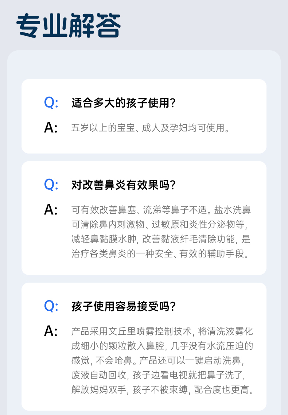Click the A: label beside 五岁以上的宝宝
The width and height of the screenshot is (288, 415).
[x=51, y=128]
